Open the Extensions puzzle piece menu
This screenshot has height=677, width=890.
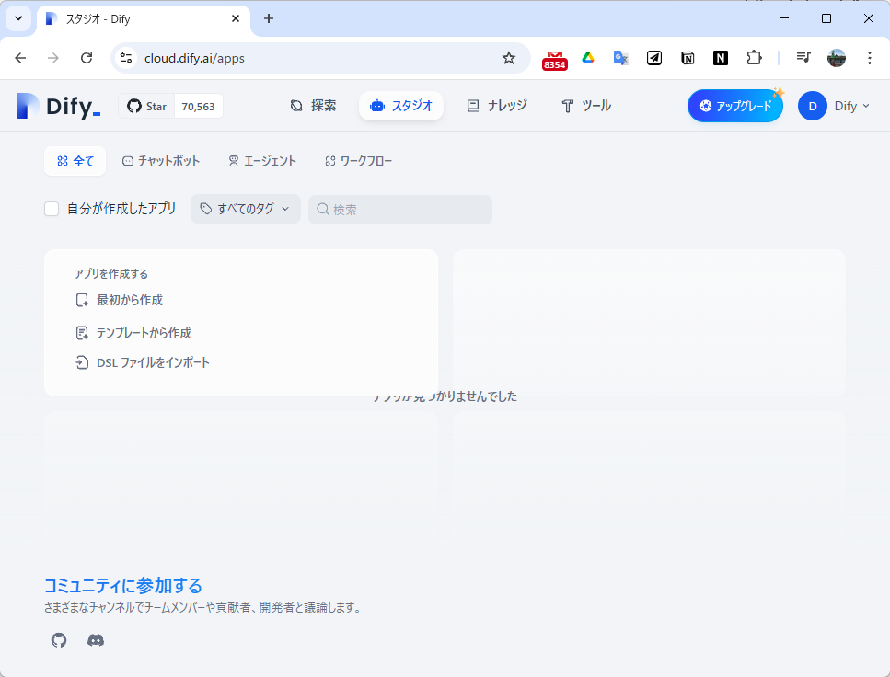pyautogui.click(x=754, y=58)
